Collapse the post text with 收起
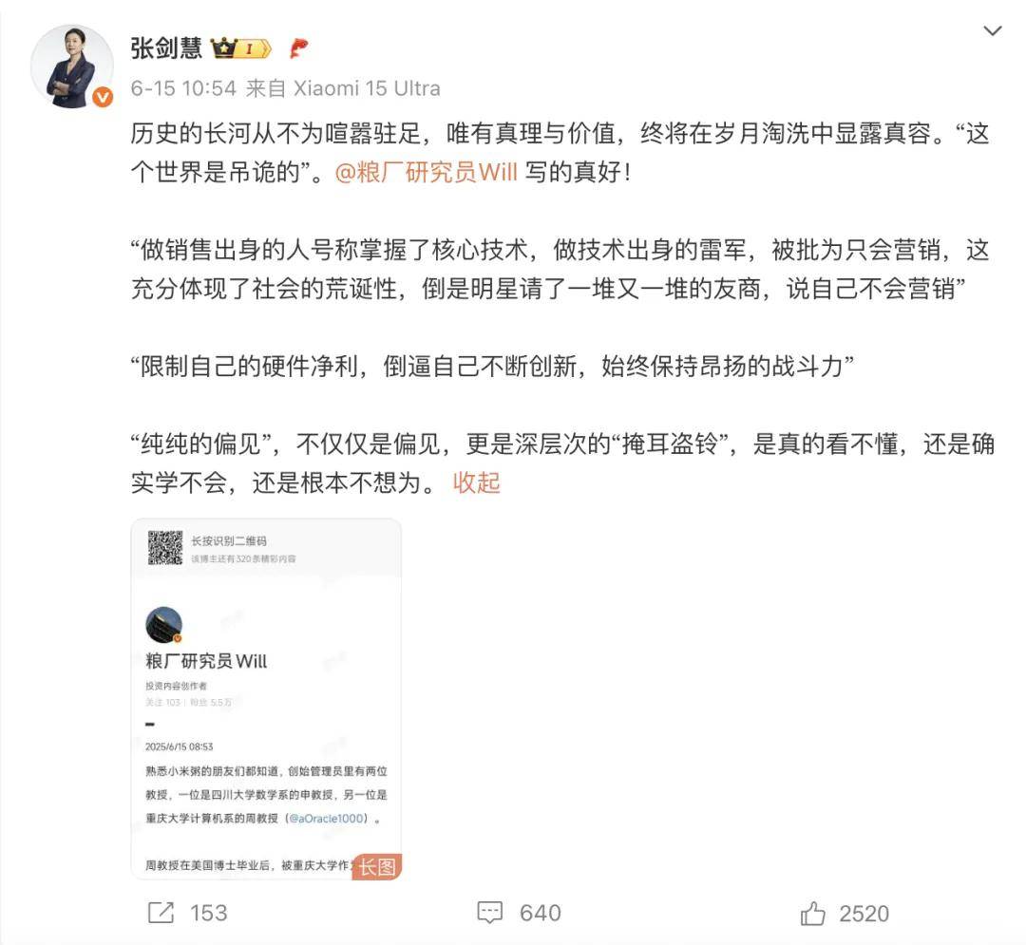 [x=476, y=482]
